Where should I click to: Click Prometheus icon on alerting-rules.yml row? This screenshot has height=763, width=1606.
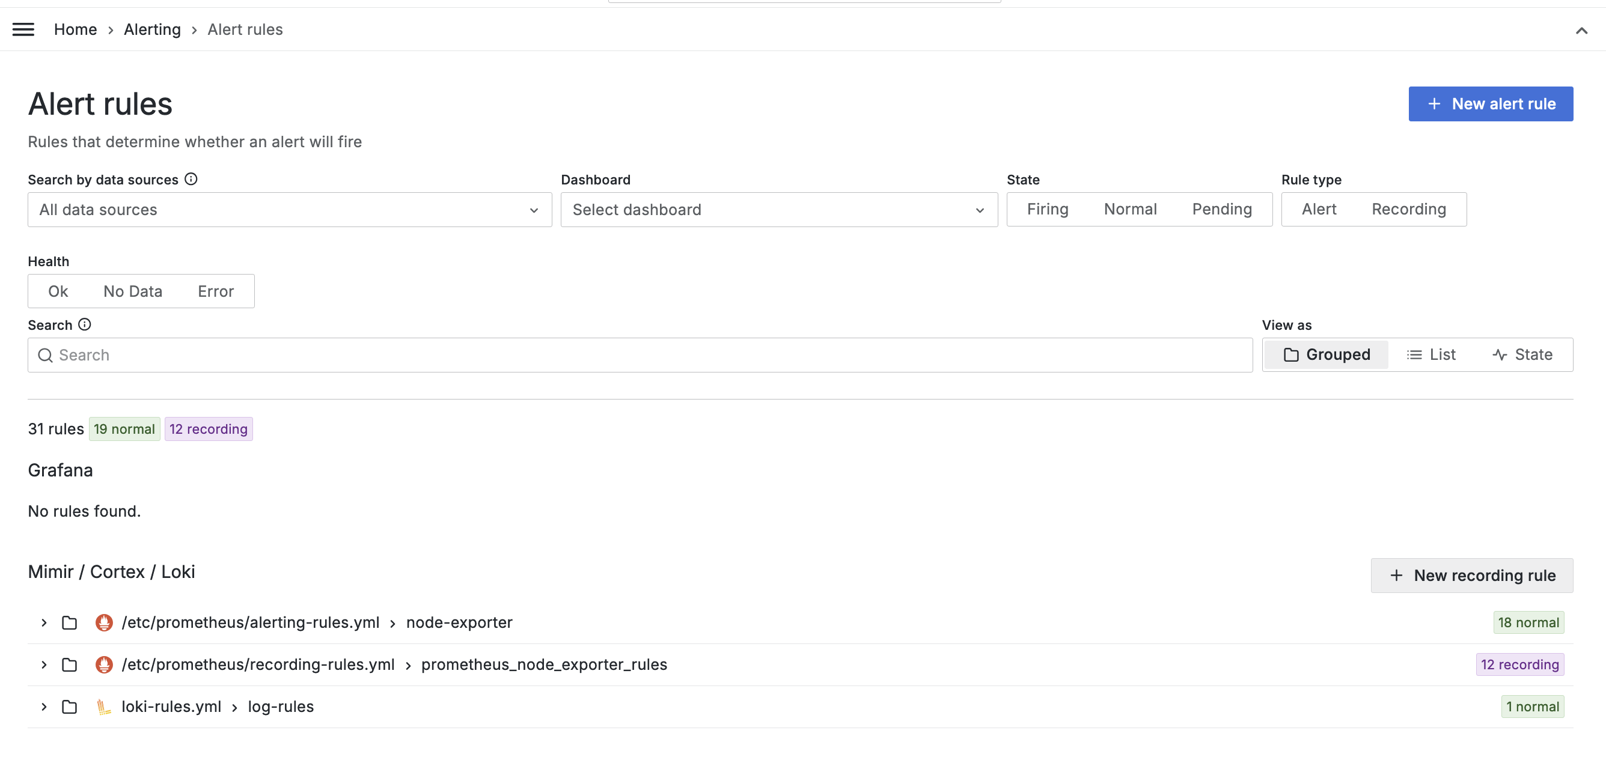click(104, 623)
